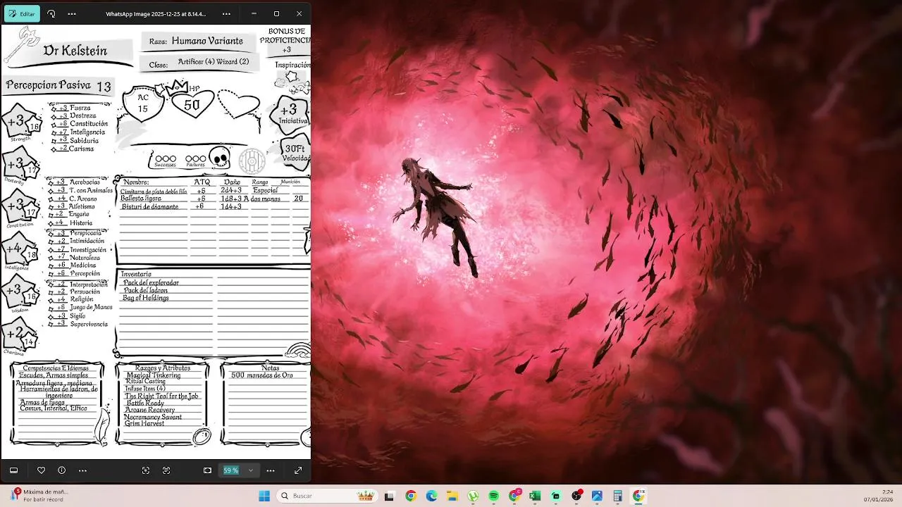Image resolution: width=902 pixels, height=507 pixels.
Task: Open more options next to the file title
Action: [x=226, y=13]
